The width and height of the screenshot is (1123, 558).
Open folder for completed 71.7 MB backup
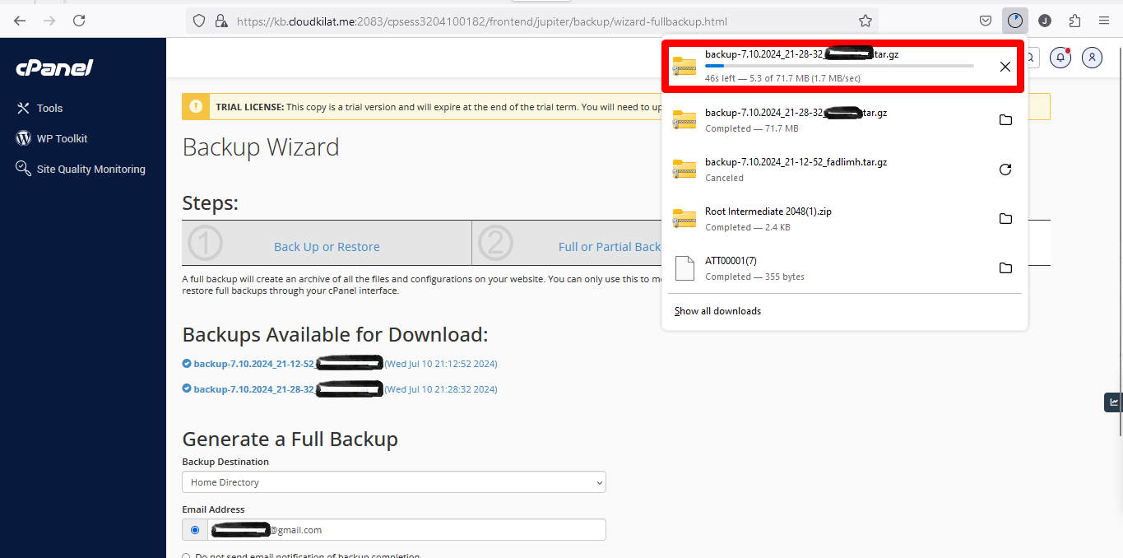point(1005,120)
